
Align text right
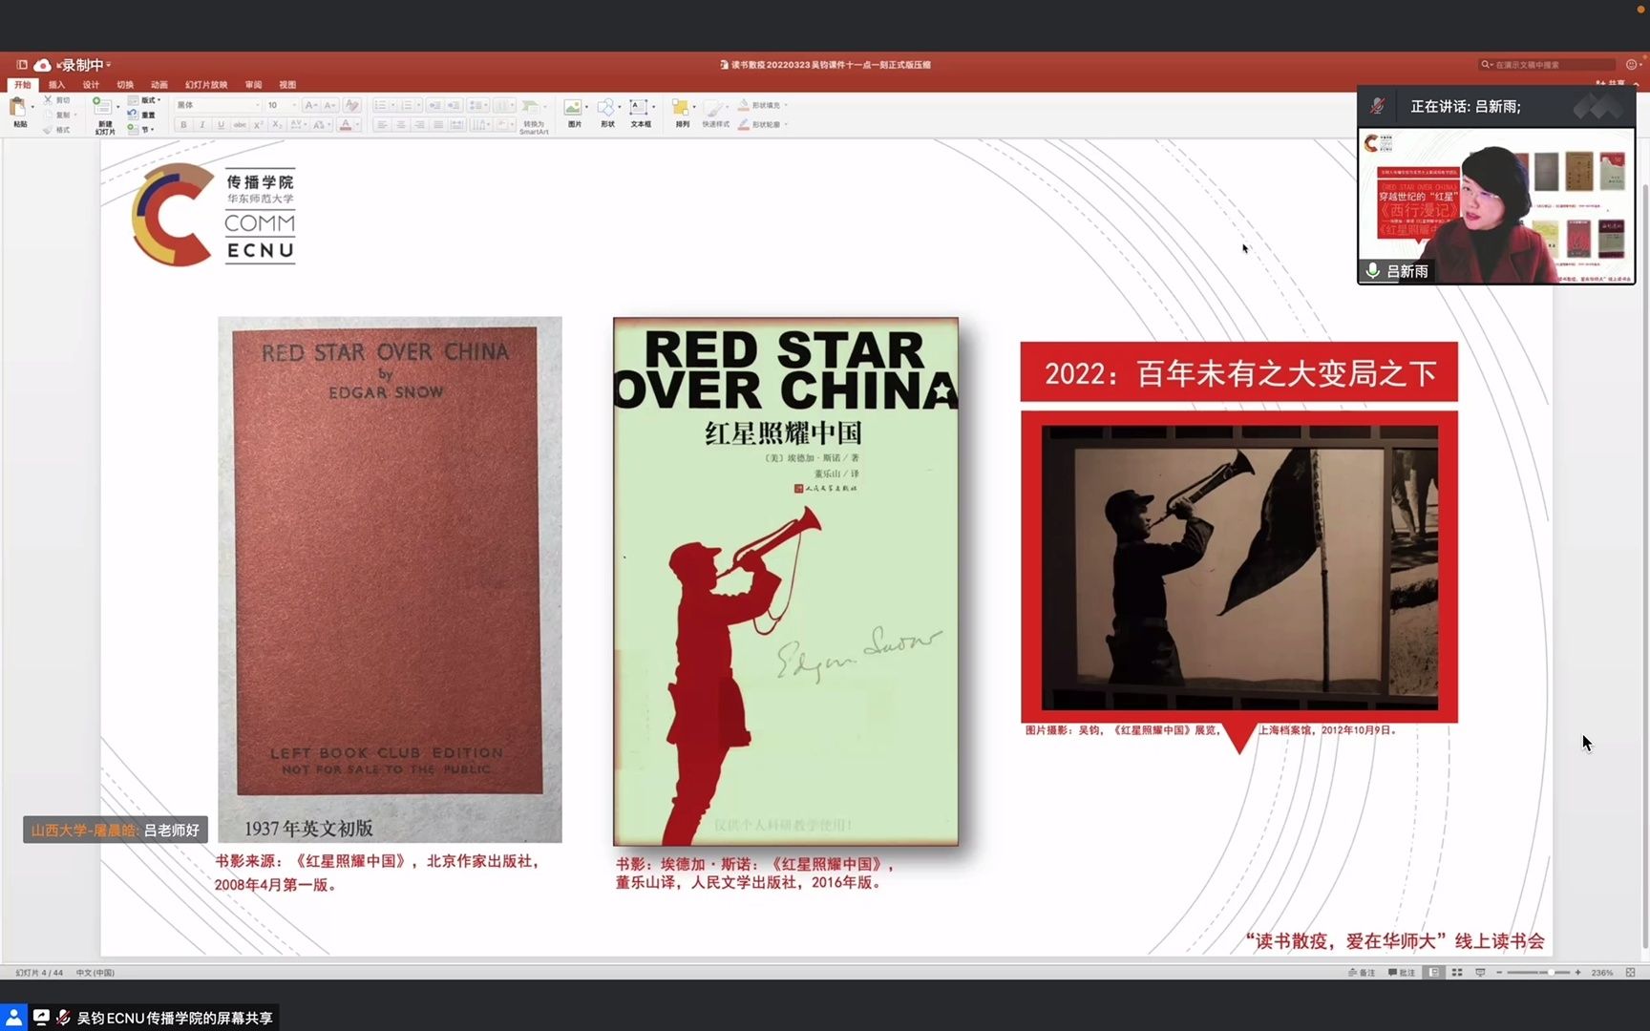click(419, 124)
